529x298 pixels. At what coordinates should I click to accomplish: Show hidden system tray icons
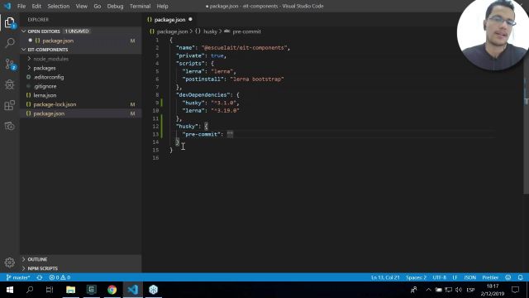click(x=428, y=290)
